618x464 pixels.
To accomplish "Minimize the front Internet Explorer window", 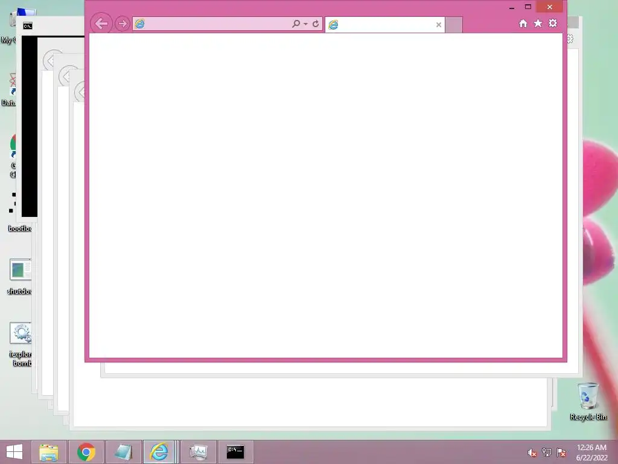I will [512, 7].
